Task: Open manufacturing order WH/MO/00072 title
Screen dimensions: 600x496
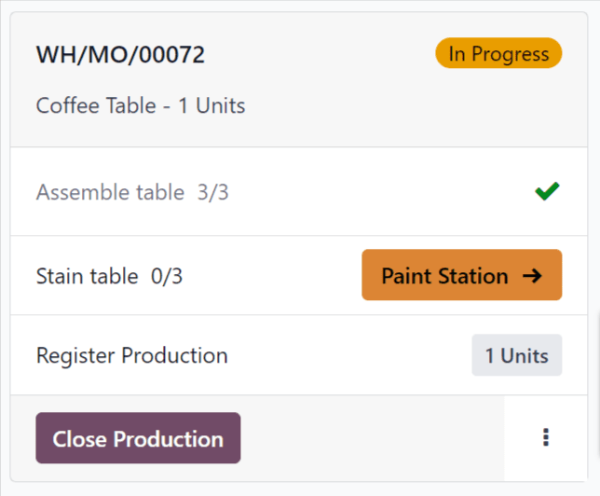Action: click(x=120, y=55)
